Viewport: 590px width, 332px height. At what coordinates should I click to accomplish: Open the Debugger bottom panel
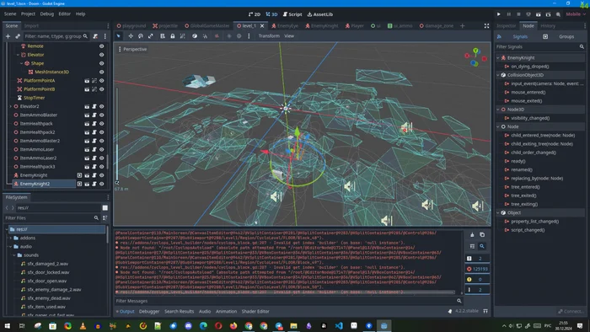pos(149,311)
